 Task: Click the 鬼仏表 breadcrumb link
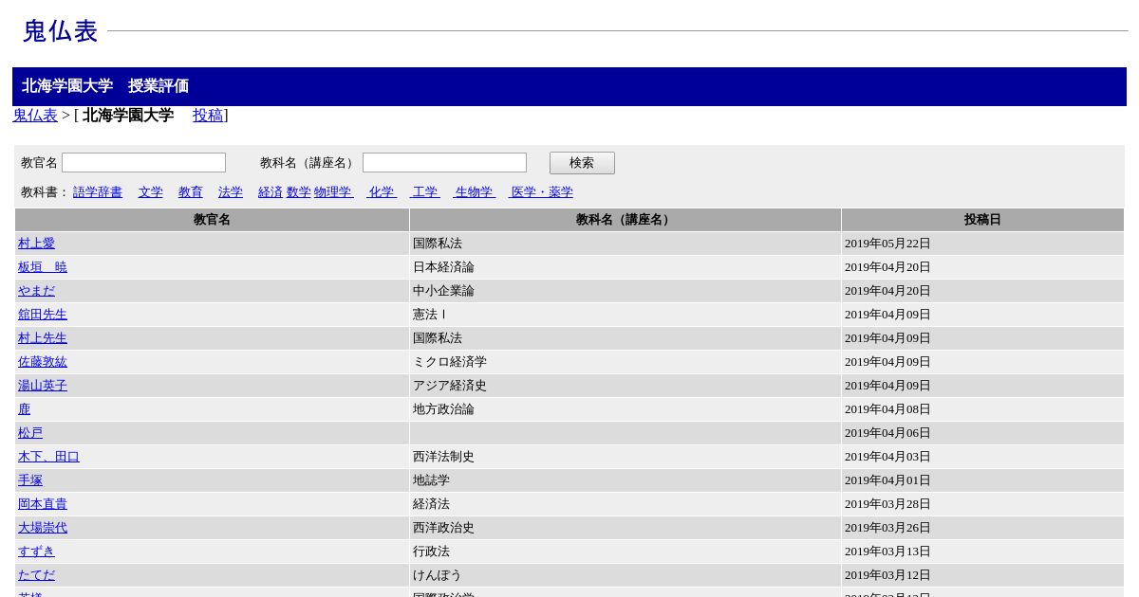coord(35,116)
